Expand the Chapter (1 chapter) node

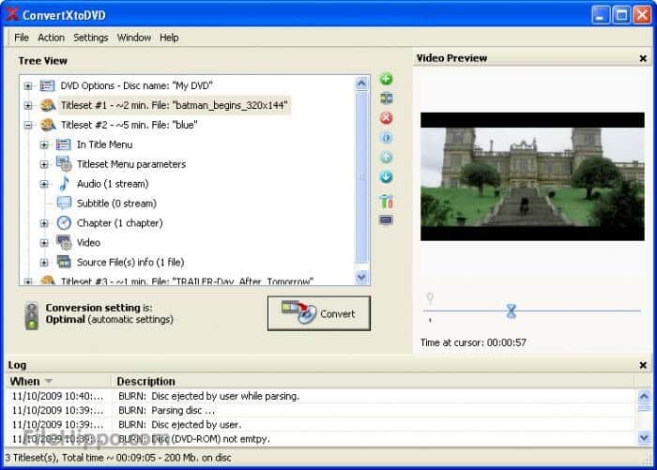tap(44, 223)
